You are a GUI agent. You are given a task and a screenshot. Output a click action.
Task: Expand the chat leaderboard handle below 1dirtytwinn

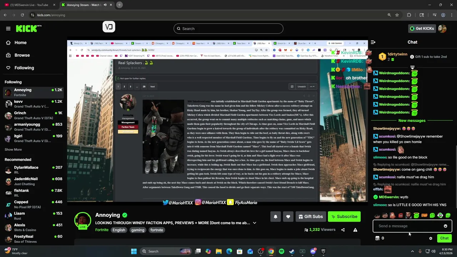pos(412,67)
